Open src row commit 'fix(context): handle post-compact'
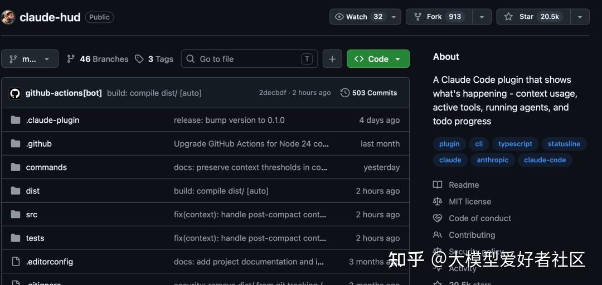Viewport: 602px width, 285px height. pos(250,214)
